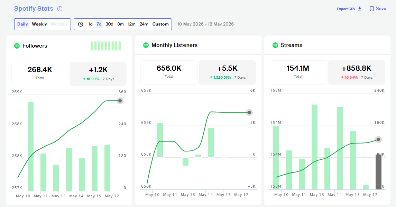Image resolution: width=396 pixels, height=207 pixels.
Task: Click the -3K value on Monthly Listeners axis
Action: [x=251, y=187]
